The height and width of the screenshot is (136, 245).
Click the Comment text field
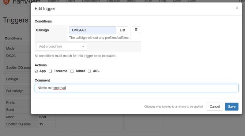pyautogui.click(x=136, y=88)
